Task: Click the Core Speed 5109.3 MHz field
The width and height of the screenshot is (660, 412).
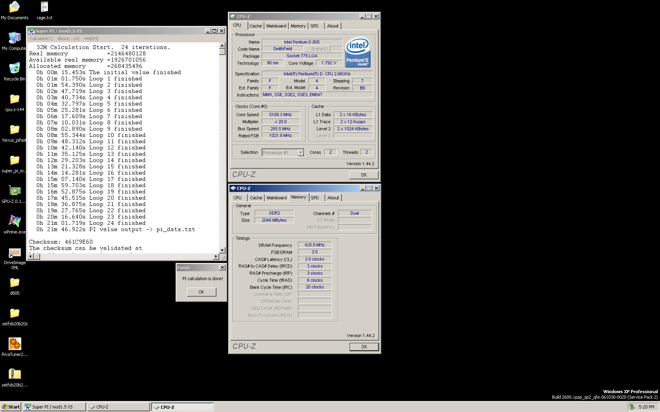Action: click(x=280, y=115)
